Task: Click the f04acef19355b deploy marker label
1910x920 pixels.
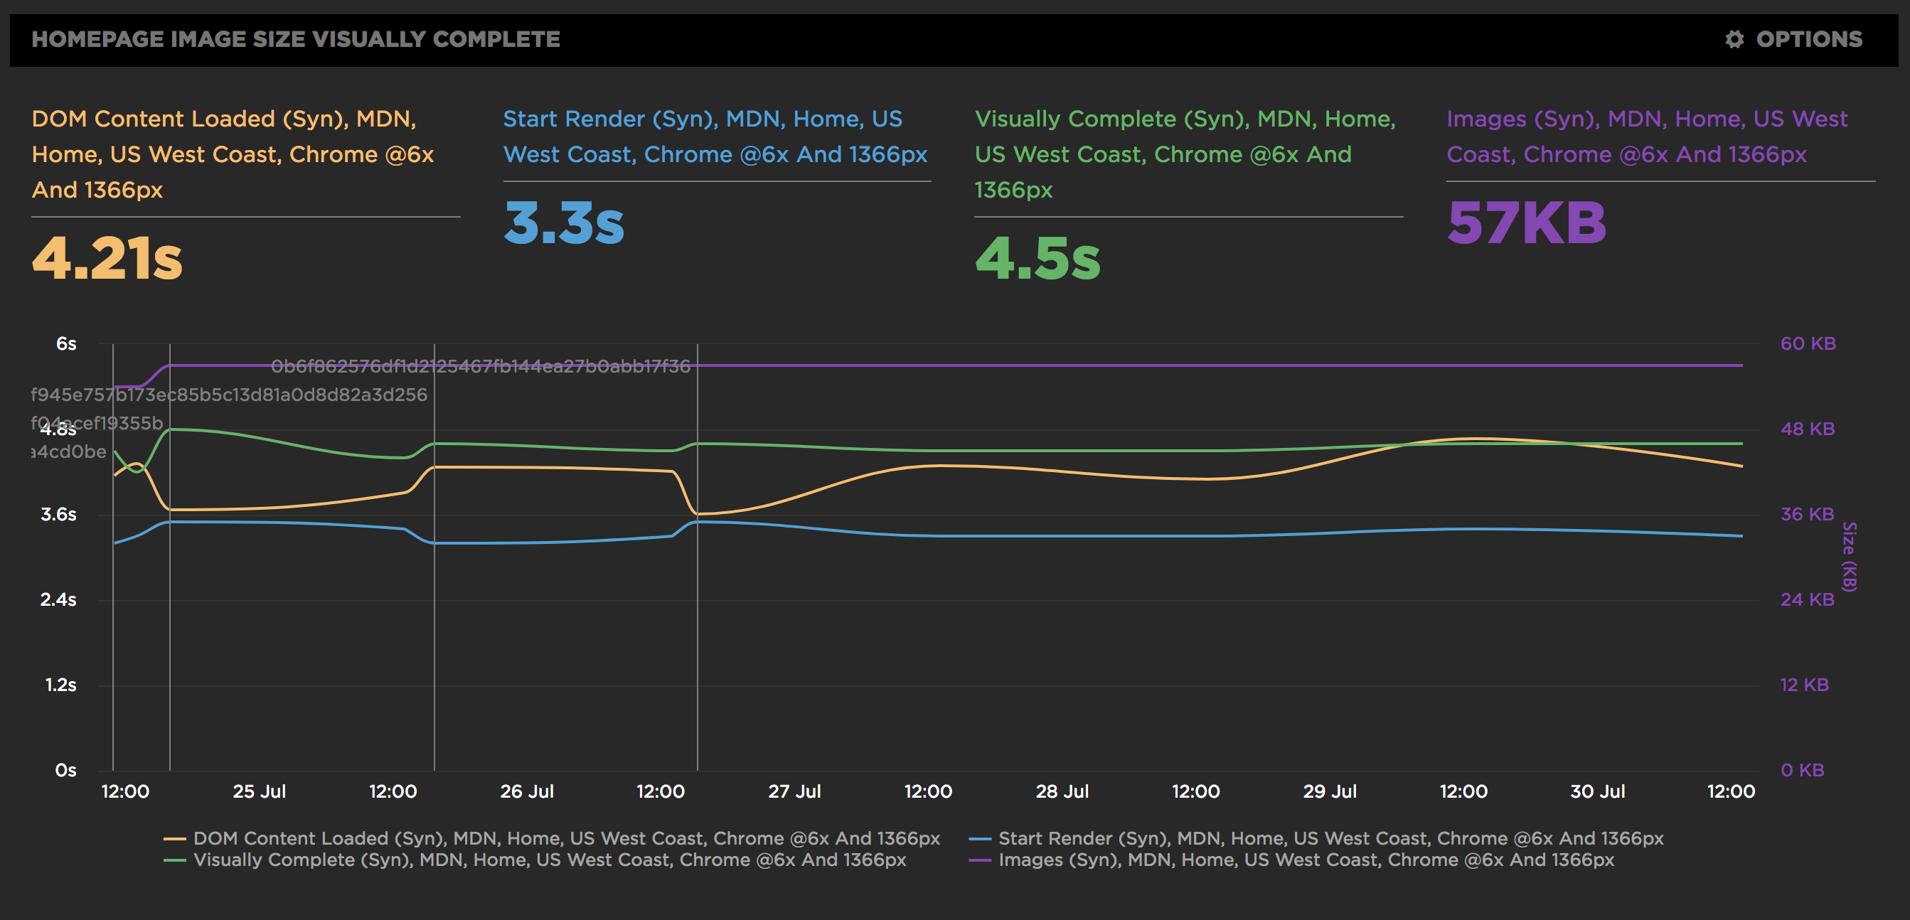Action: coord(97,422)
